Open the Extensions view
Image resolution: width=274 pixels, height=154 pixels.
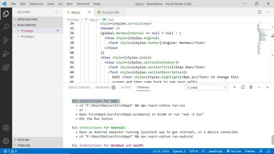pyautogui.click(x=6, y=67)
